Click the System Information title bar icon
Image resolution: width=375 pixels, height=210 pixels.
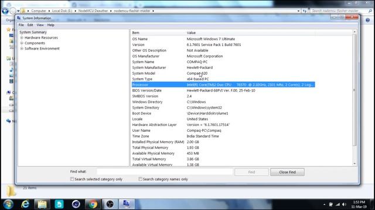19,18
